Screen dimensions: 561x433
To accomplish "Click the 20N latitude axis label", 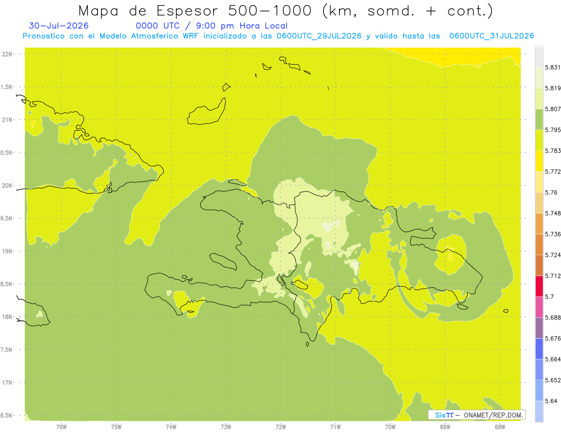I will [x=7, y=185].
